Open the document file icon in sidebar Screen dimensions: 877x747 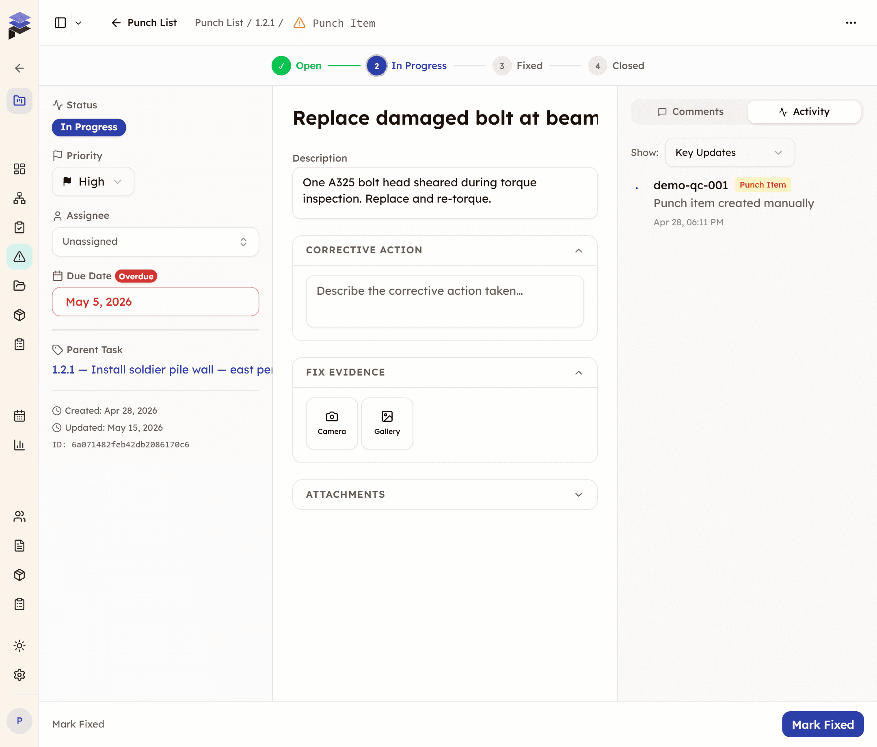(19, 546)
